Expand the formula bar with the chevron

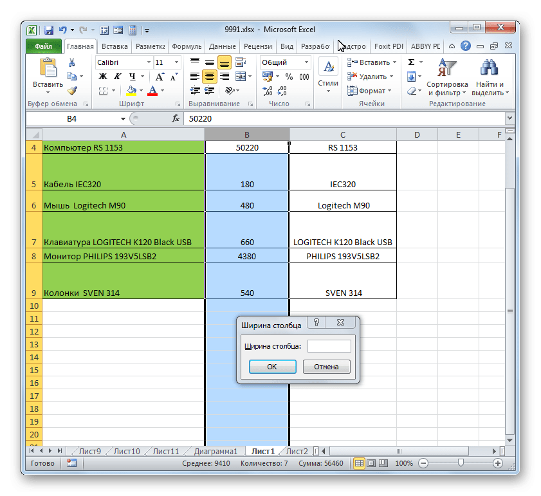click(509, 118)
